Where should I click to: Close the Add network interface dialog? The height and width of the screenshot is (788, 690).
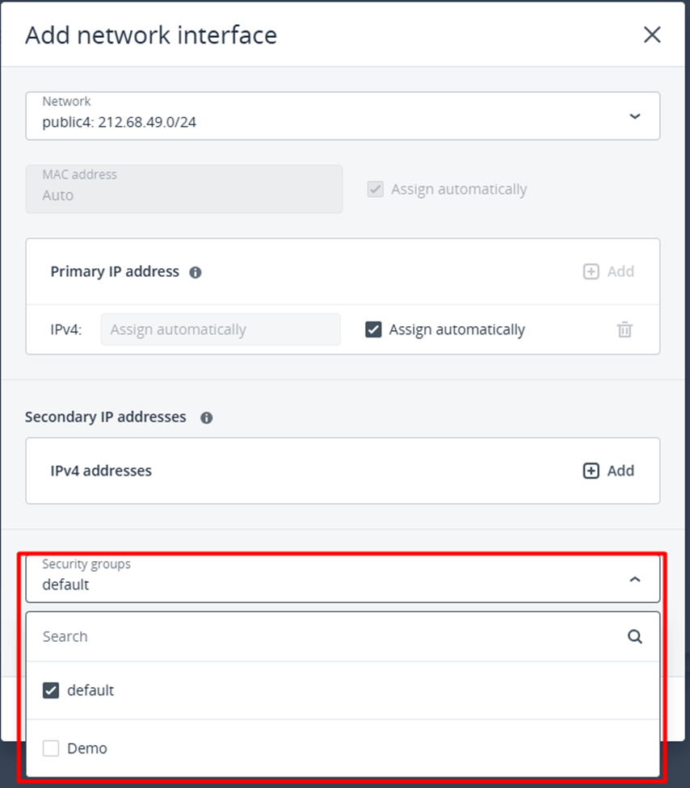point(651,35)
